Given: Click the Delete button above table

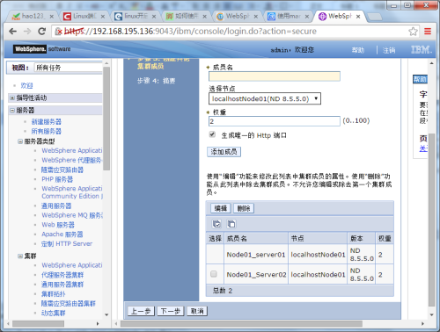Looking at the screenshot, I should click(x=244, y=208).
